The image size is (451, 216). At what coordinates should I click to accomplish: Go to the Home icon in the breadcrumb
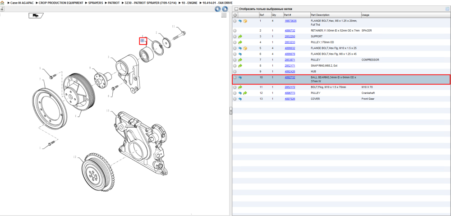tap(2, 3)
